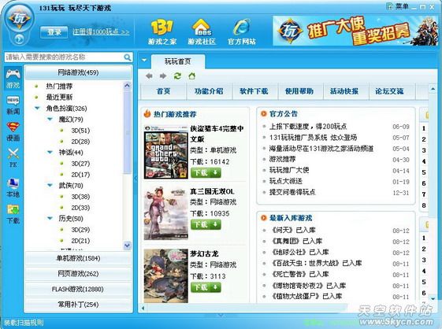Open the 131 游戏之家 icon

pyautogui.click(x=162, y=31)
